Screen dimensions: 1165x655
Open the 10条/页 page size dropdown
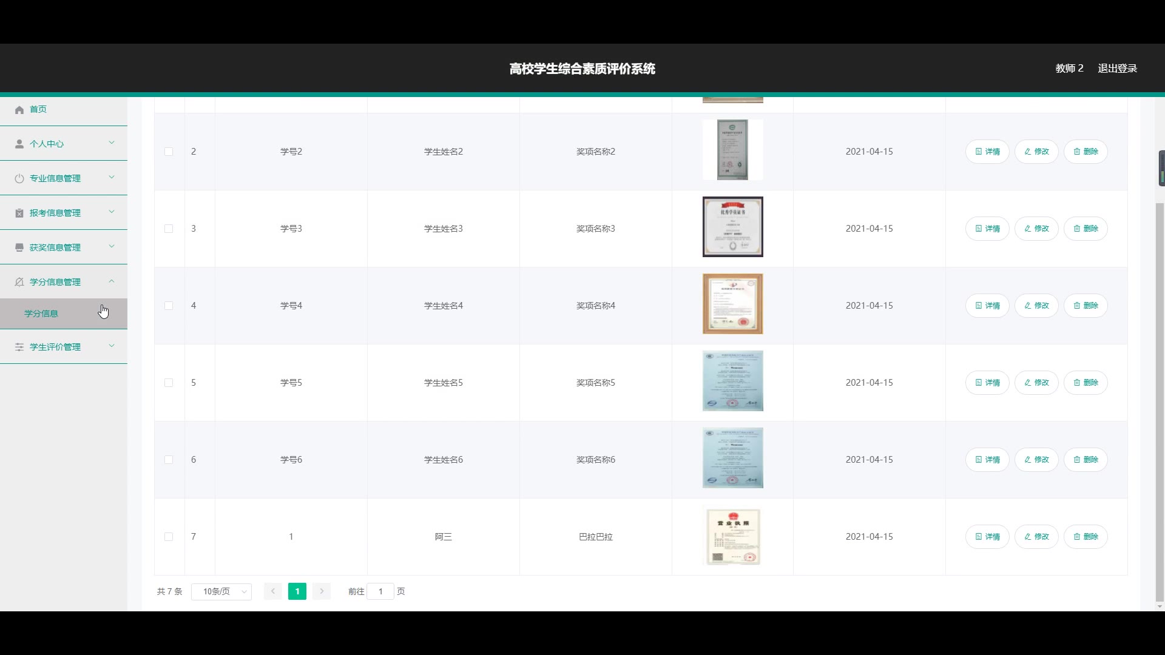point(221,591)
